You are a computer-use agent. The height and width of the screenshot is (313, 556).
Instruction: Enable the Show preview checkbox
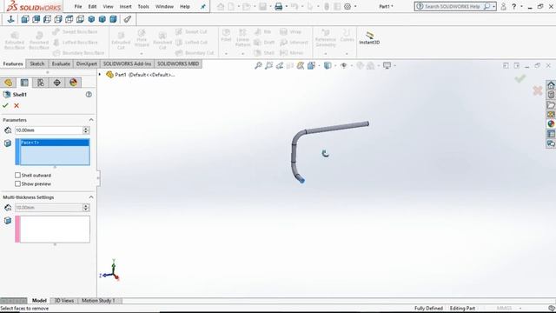(17, 183)
